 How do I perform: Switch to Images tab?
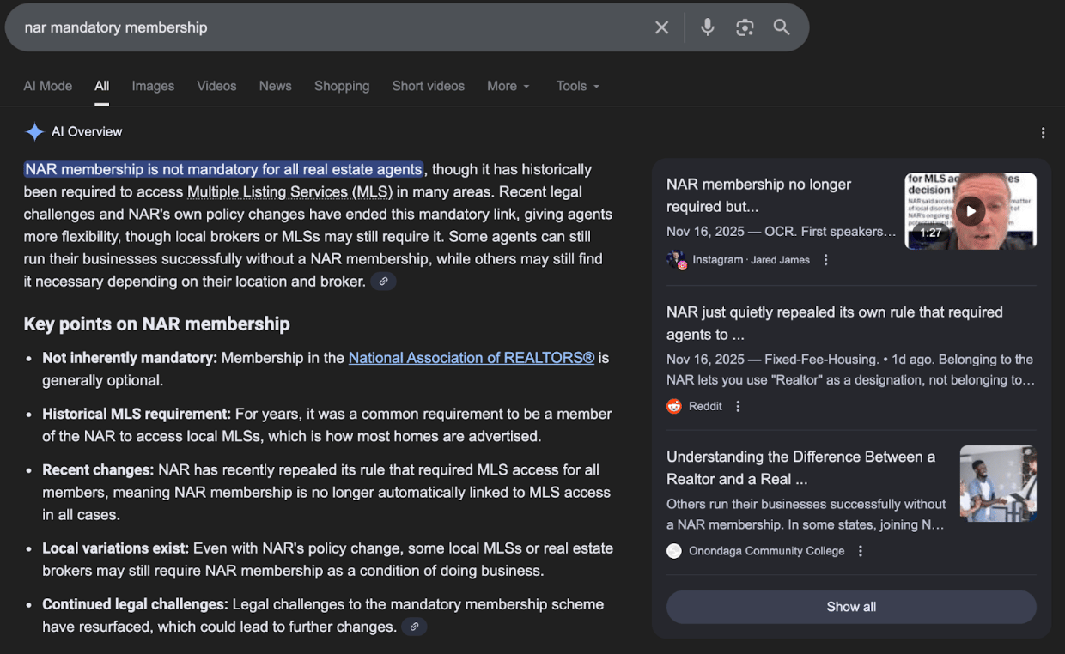point(153,86)
